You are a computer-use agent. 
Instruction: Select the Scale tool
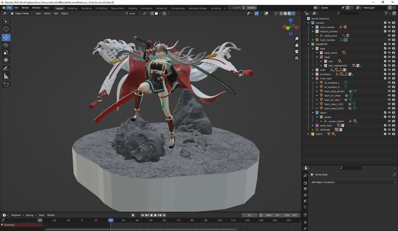coord(6,52)
